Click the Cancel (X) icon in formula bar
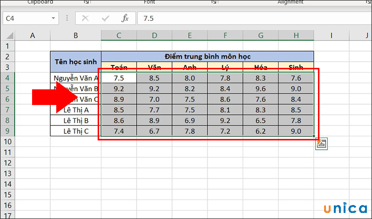This screenshot has width=372, height=219. click(85, 19)
